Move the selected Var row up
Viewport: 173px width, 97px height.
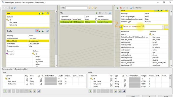tap(103, 13)
